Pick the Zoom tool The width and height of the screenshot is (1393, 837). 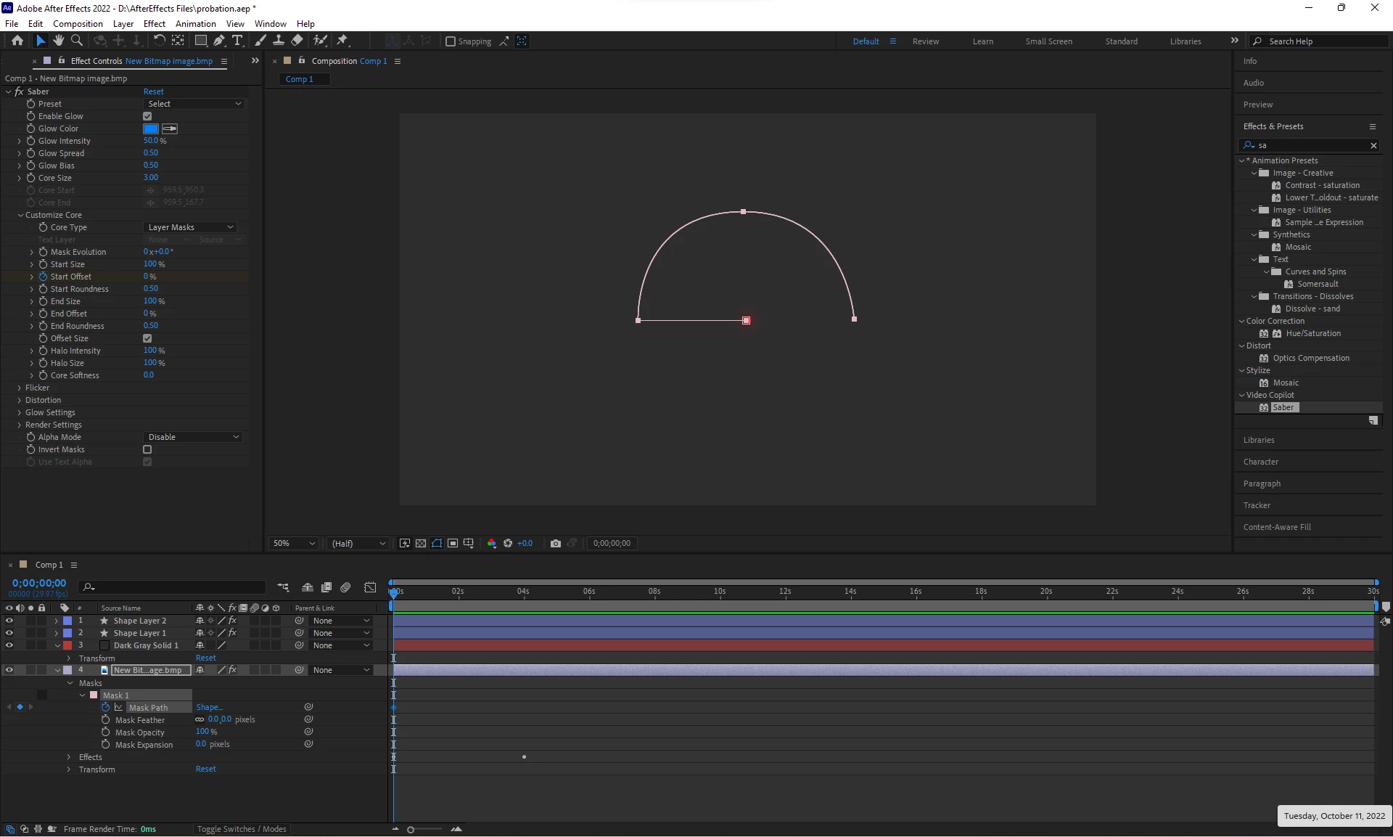pos(76,41)
